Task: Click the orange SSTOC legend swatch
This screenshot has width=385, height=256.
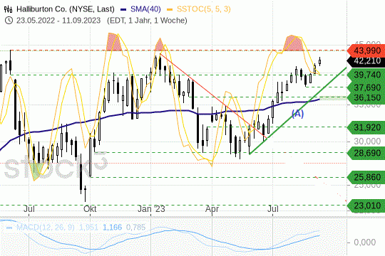Action: pos(170,10)
